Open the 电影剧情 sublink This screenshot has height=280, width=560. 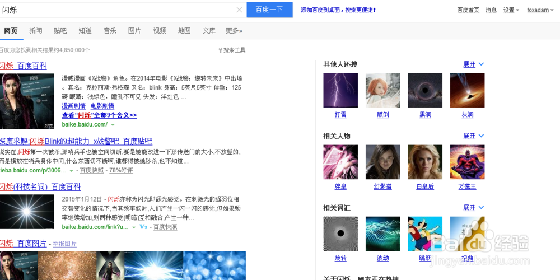pyautogui.click(x=102, y=106)
